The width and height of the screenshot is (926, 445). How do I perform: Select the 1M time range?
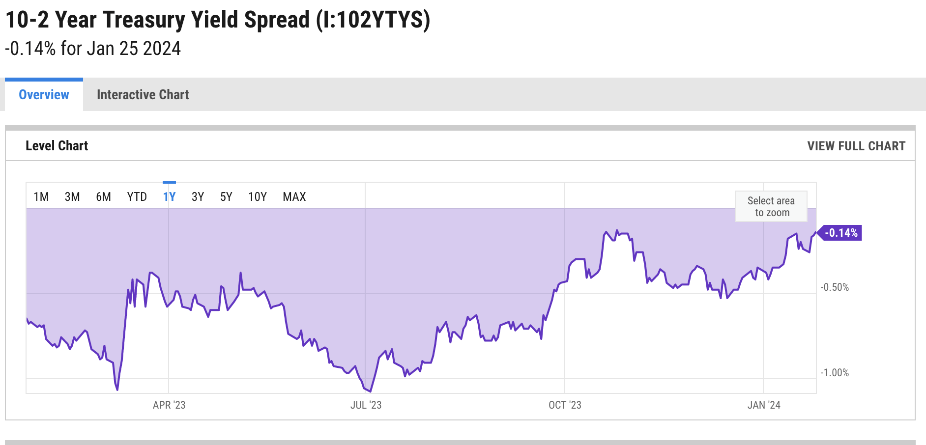[x=42, y=196]
